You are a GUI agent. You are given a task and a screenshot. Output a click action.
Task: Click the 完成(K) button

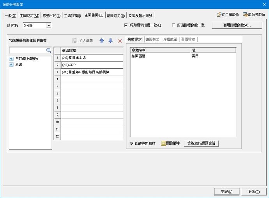coord(227,192)
